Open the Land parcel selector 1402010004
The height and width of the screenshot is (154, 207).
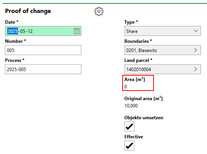(163, 69)
